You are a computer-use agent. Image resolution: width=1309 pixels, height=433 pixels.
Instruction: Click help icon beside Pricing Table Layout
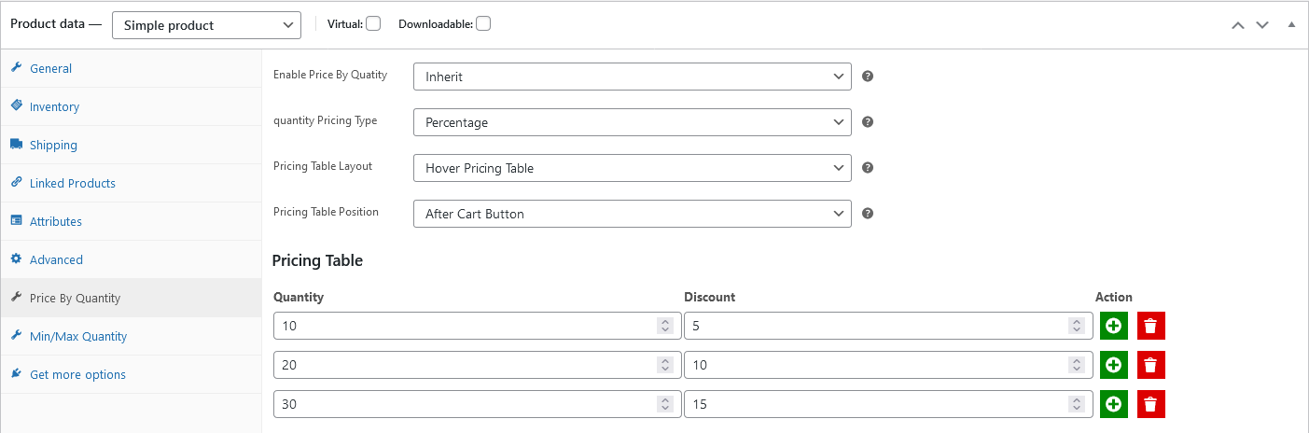(x=868, y=167)
